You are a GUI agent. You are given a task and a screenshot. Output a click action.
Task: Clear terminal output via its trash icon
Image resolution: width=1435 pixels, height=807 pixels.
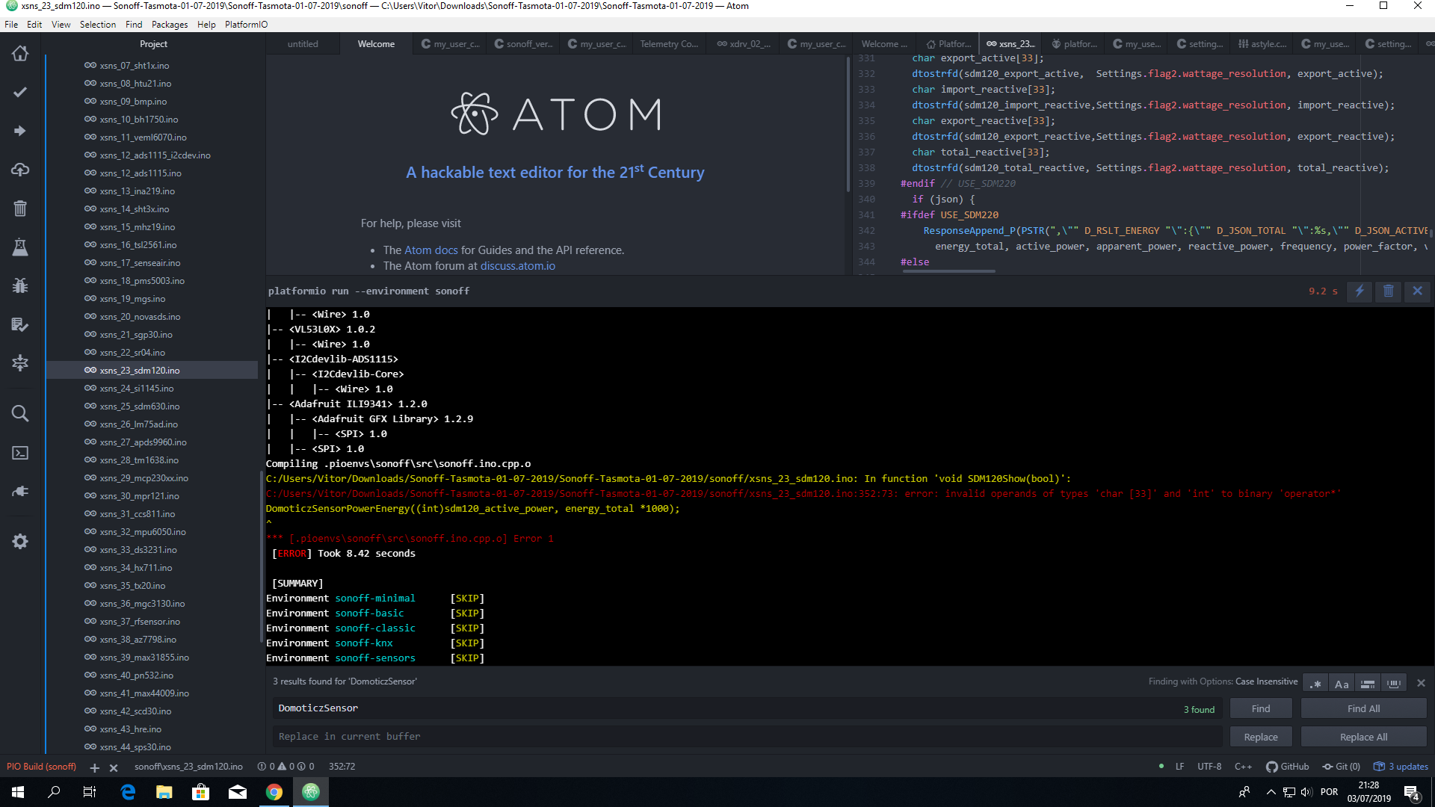tap(1388, 291)
